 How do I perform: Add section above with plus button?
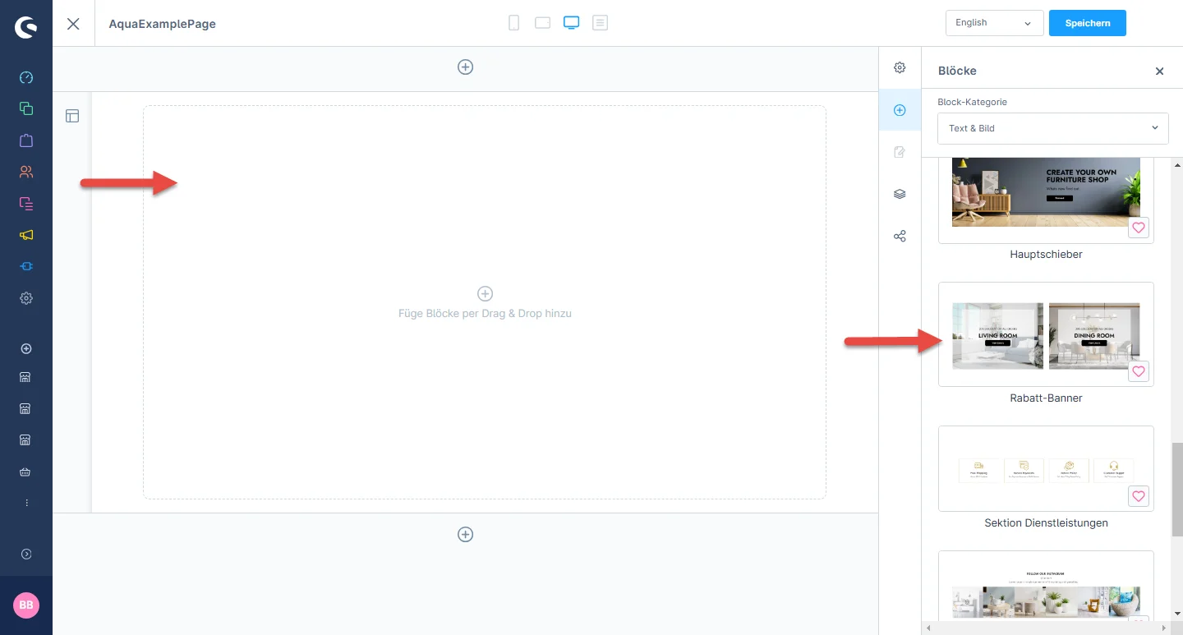[x=465, y=67]
